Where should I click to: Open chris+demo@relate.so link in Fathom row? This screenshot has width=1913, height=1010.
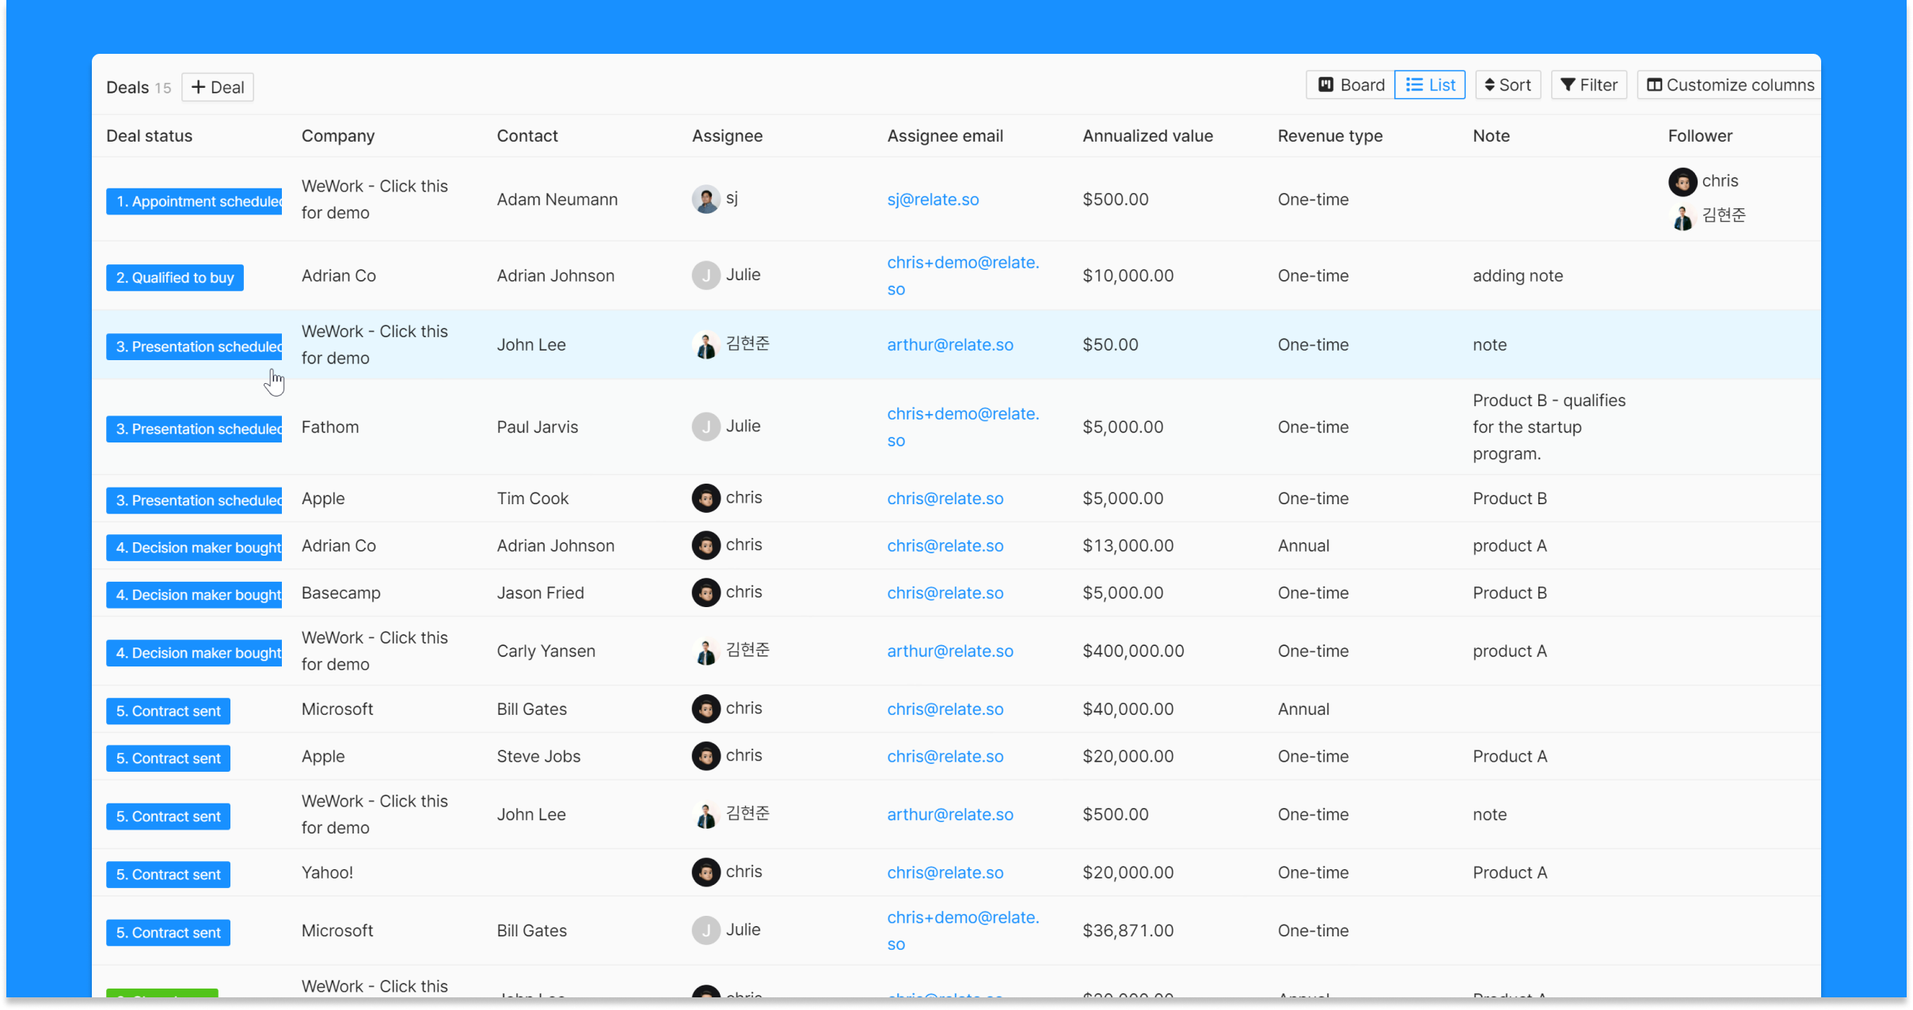pyautogui.click(x=963, y=427)
